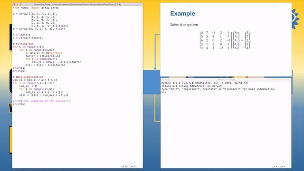304x171 pixels.
Task: Click the GaussElim editor title bar
Action: 77,4
